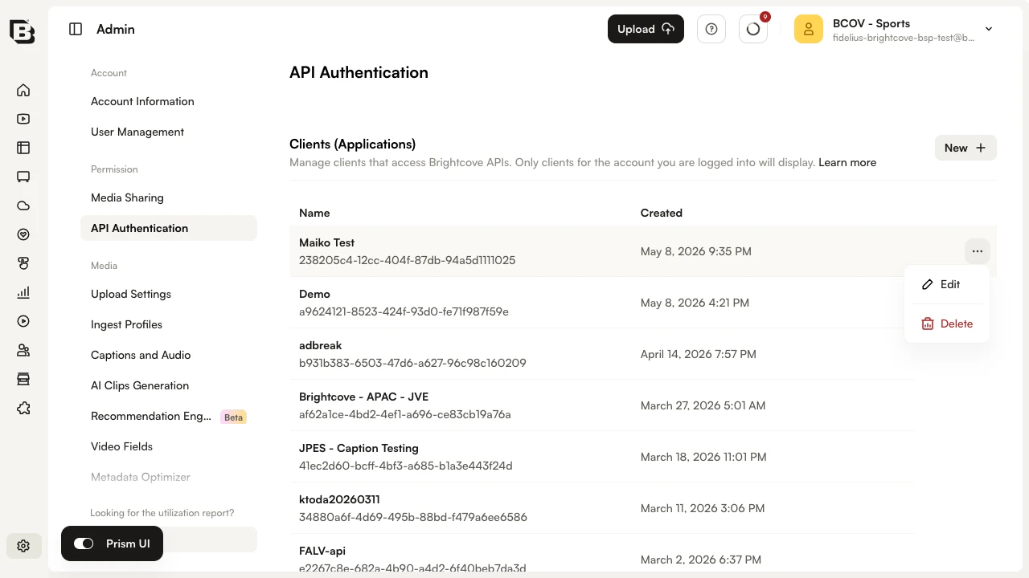
Task: Open the admin settings gear icon
Action: click(23, 546)
